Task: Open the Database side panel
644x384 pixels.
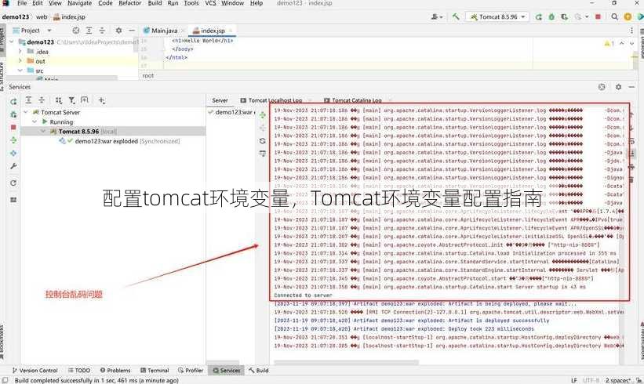Action: (x=641, y=43)
